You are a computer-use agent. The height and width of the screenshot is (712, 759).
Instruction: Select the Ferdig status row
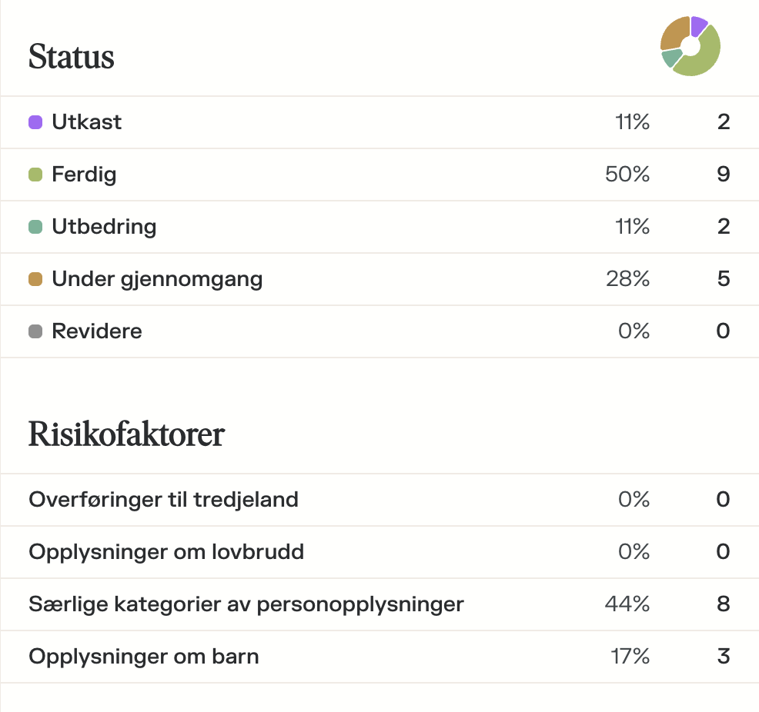[x=84, y=175]
